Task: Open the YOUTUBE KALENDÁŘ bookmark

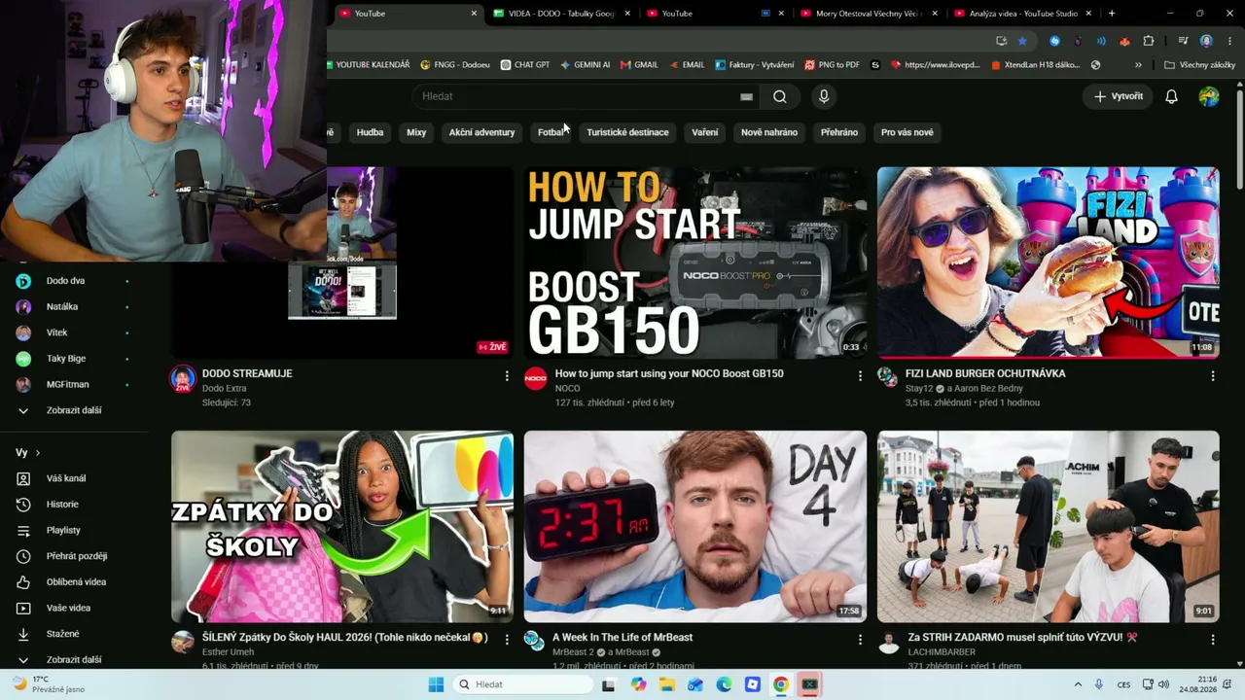Action: (368, 65)
